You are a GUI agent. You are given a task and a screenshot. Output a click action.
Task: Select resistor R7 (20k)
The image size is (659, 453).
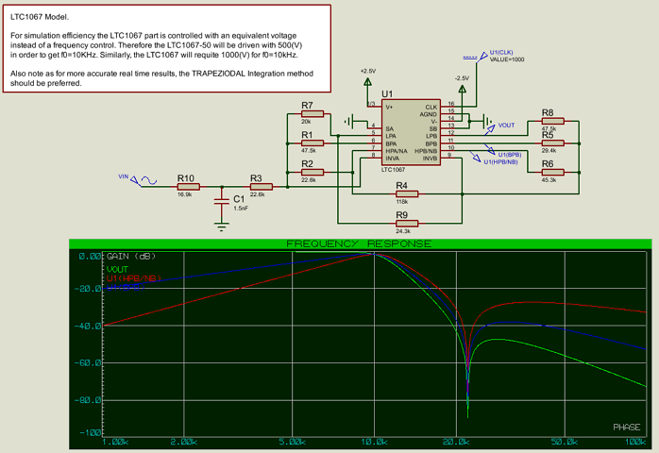click(308, 113)
